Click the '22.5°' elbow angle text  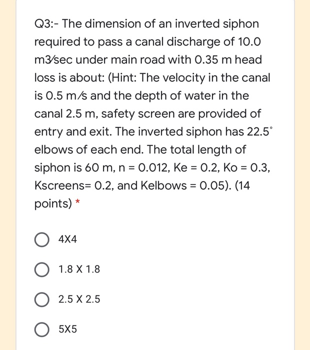point(260,131)
